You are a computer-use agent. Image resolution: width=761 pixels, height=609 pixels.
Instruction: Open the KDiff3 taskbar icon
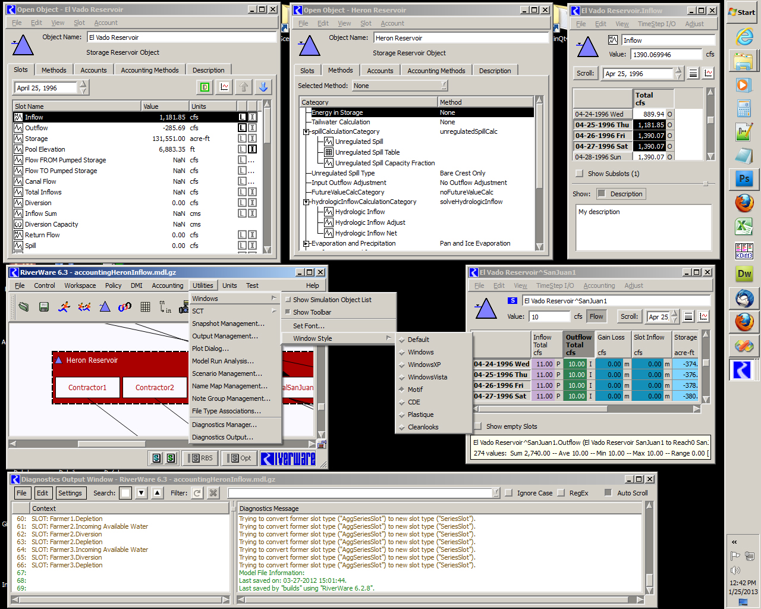(x=744, y=250)
